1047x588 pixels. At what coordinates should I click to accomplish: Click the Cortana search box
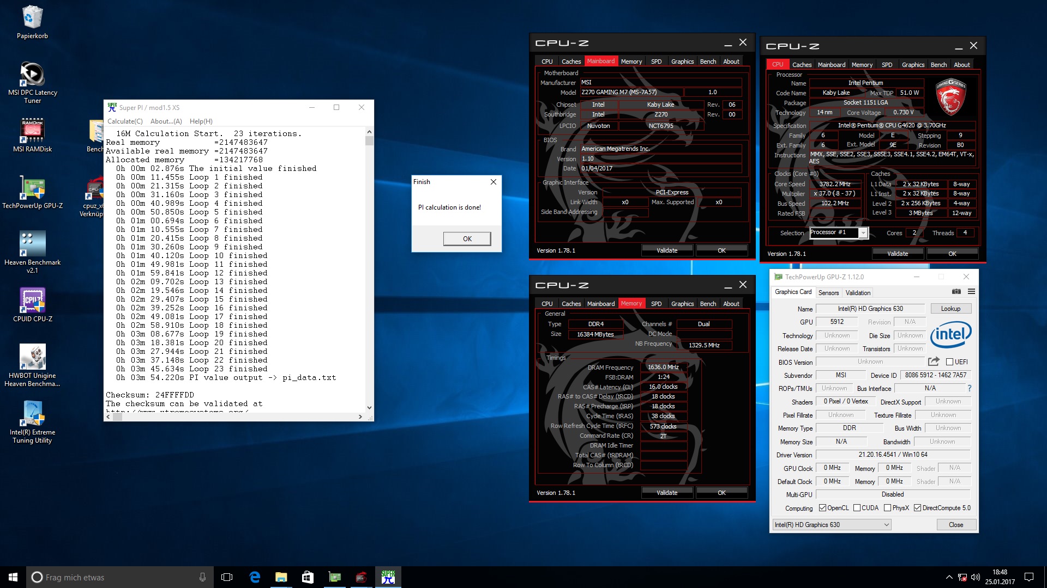point(119,577)
